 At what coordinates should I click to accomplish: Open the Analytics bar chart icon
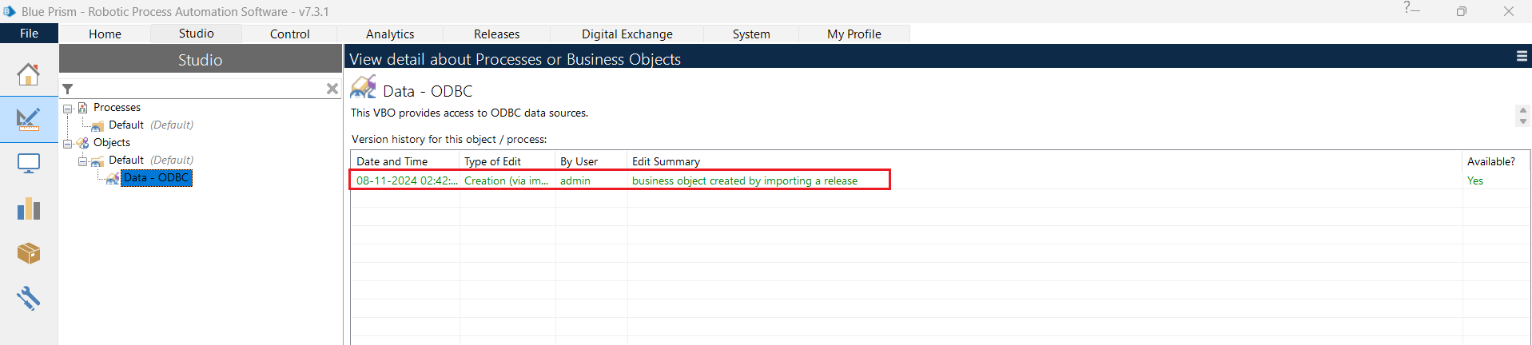(x=28, y=209)
